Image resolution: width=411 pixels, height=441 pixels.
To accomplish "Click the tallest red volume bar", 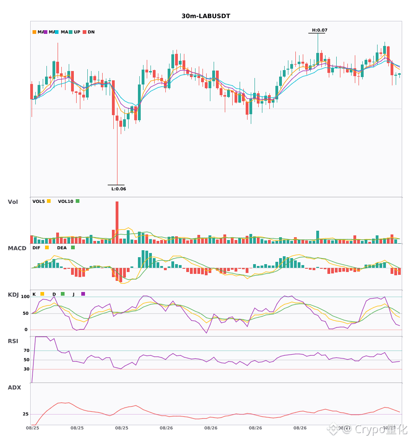I will (x=117, y=222).
